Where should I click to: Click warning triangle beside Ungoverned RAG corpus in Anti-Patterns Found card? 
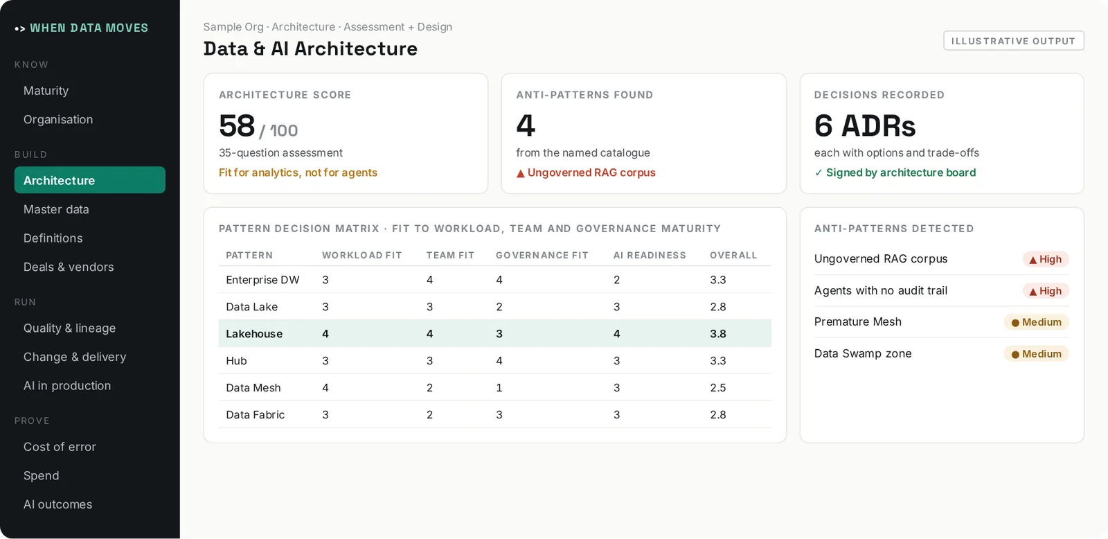(521, 173)
